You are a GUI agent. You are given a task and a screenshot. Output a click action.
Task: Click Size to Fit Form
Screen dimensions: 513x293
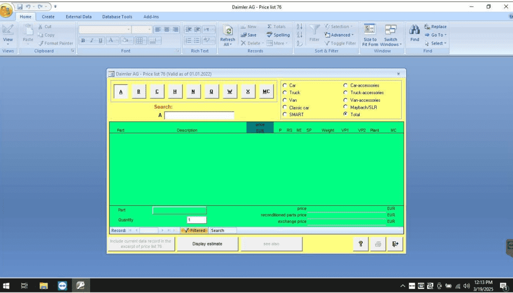370,36
